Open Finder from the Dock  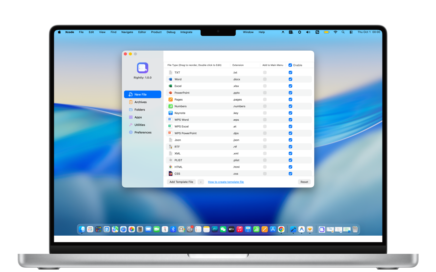tap(82, 230)
